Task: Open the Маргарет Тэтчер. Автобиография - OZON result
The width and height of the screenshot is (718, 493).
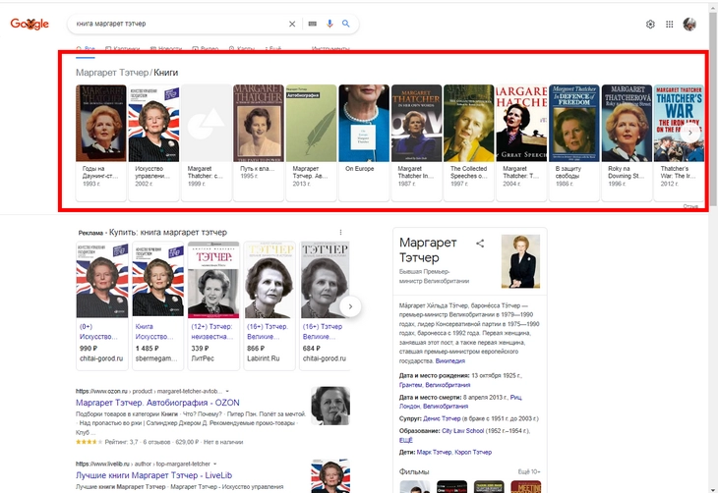Action: point(157,403)
